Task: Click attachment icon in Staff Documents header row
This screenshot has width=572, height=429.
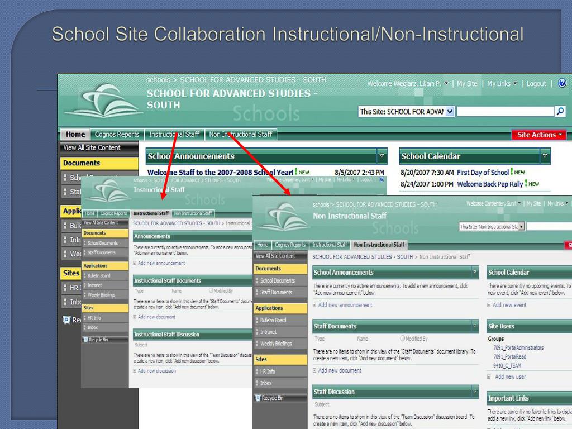Action: [x=402, y=339]
